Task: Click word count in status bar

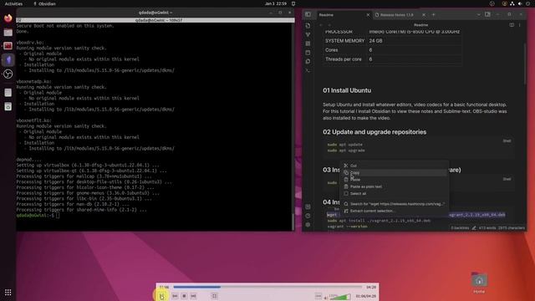Action: coord(487,228)
